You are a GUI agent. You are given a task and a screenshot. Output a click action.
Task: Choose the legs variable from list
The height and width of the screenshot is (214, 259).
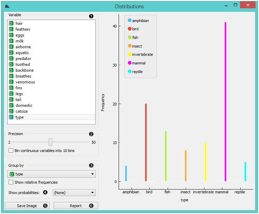pos(19,94)
